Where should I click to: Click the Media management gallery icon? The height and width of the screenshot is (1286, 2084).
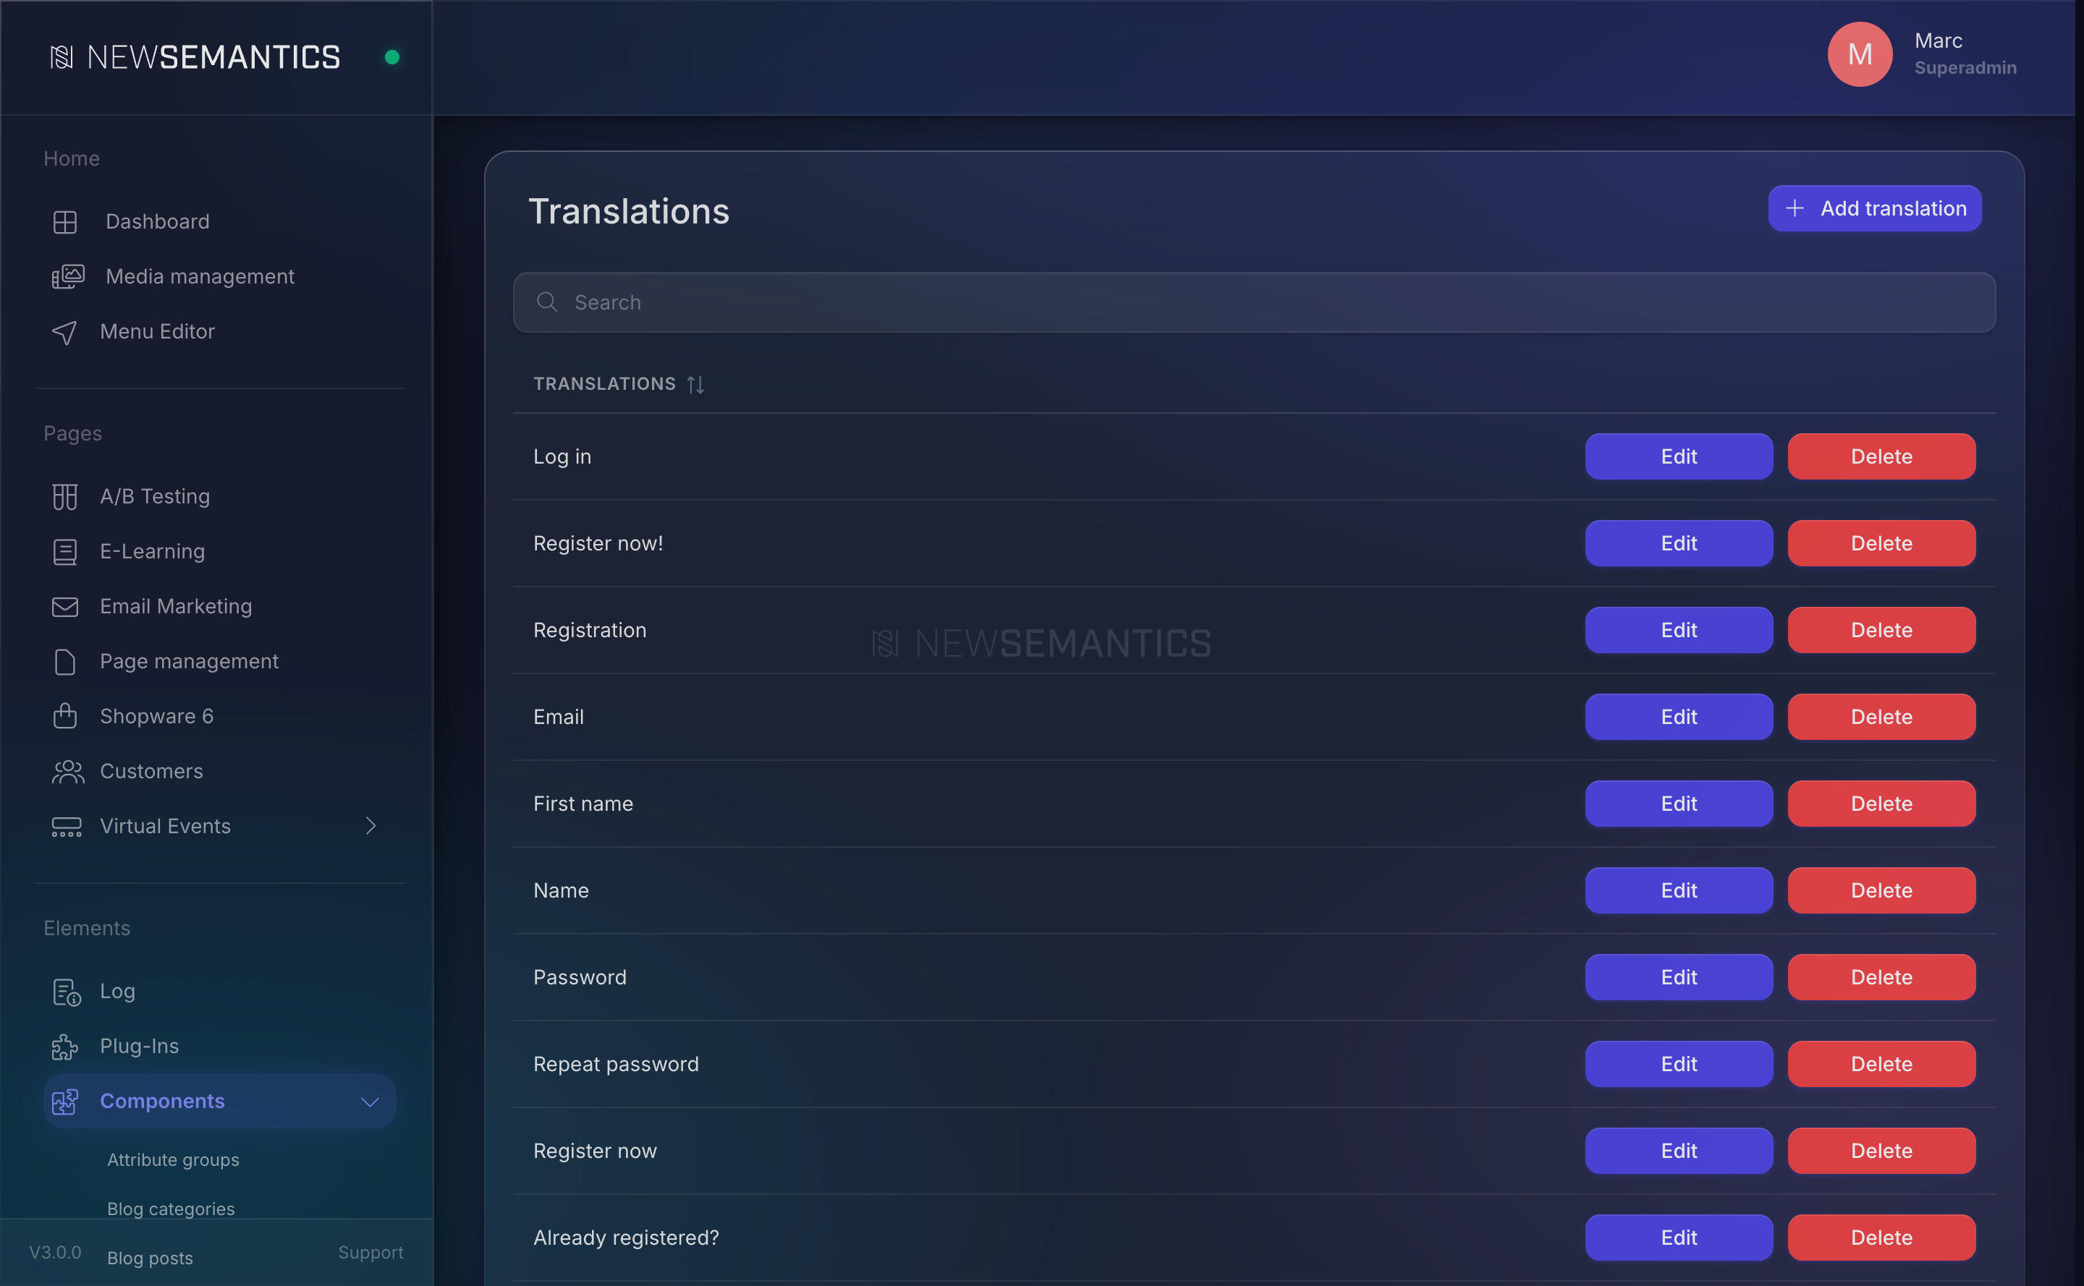coord(68,276)
